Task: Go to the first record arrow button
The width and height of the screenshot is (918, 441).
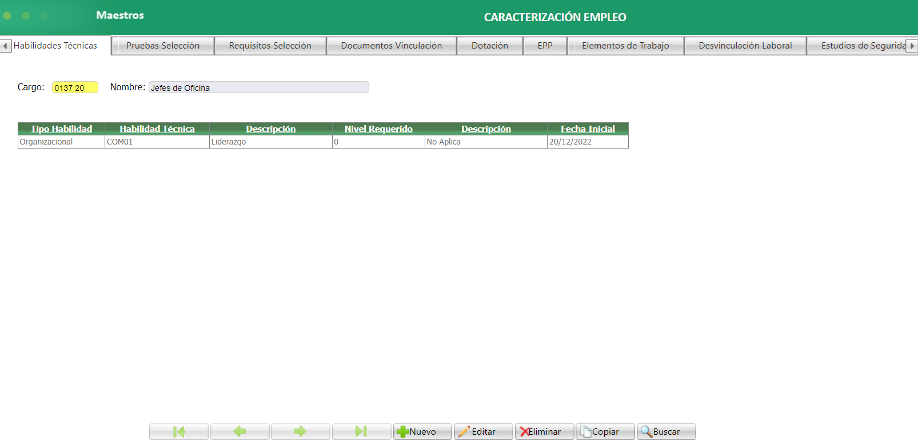Action: coord(179,431)
